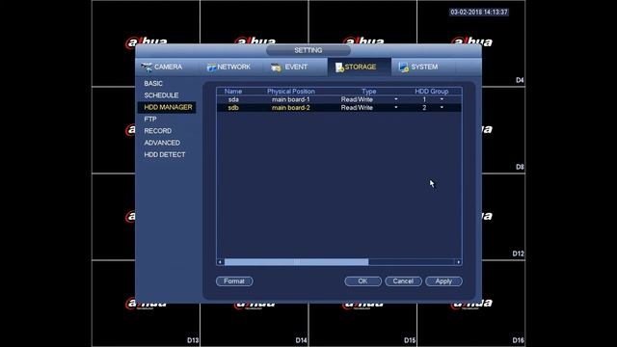Screen dimensions: 617x347
Task: Click the Cancel button
Action: point(403,280)
